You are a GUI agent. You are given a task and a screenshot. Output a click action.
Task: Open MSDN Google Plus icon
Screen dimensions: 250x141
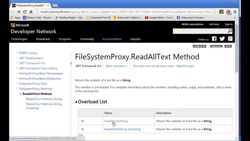click(230, 39)
